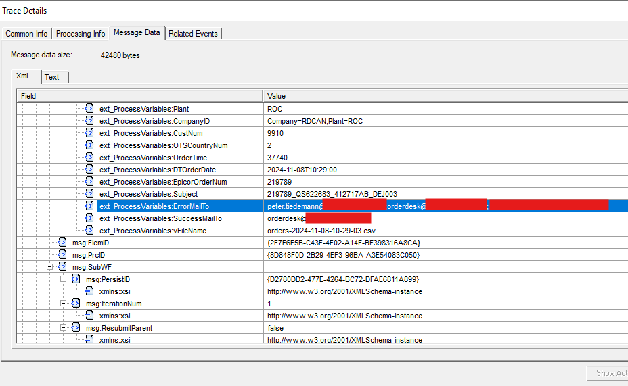Click the 42480 bytes message size text
Image resolution: width=628 pixels, height=386 pixels.
click(x=120, y=55)
